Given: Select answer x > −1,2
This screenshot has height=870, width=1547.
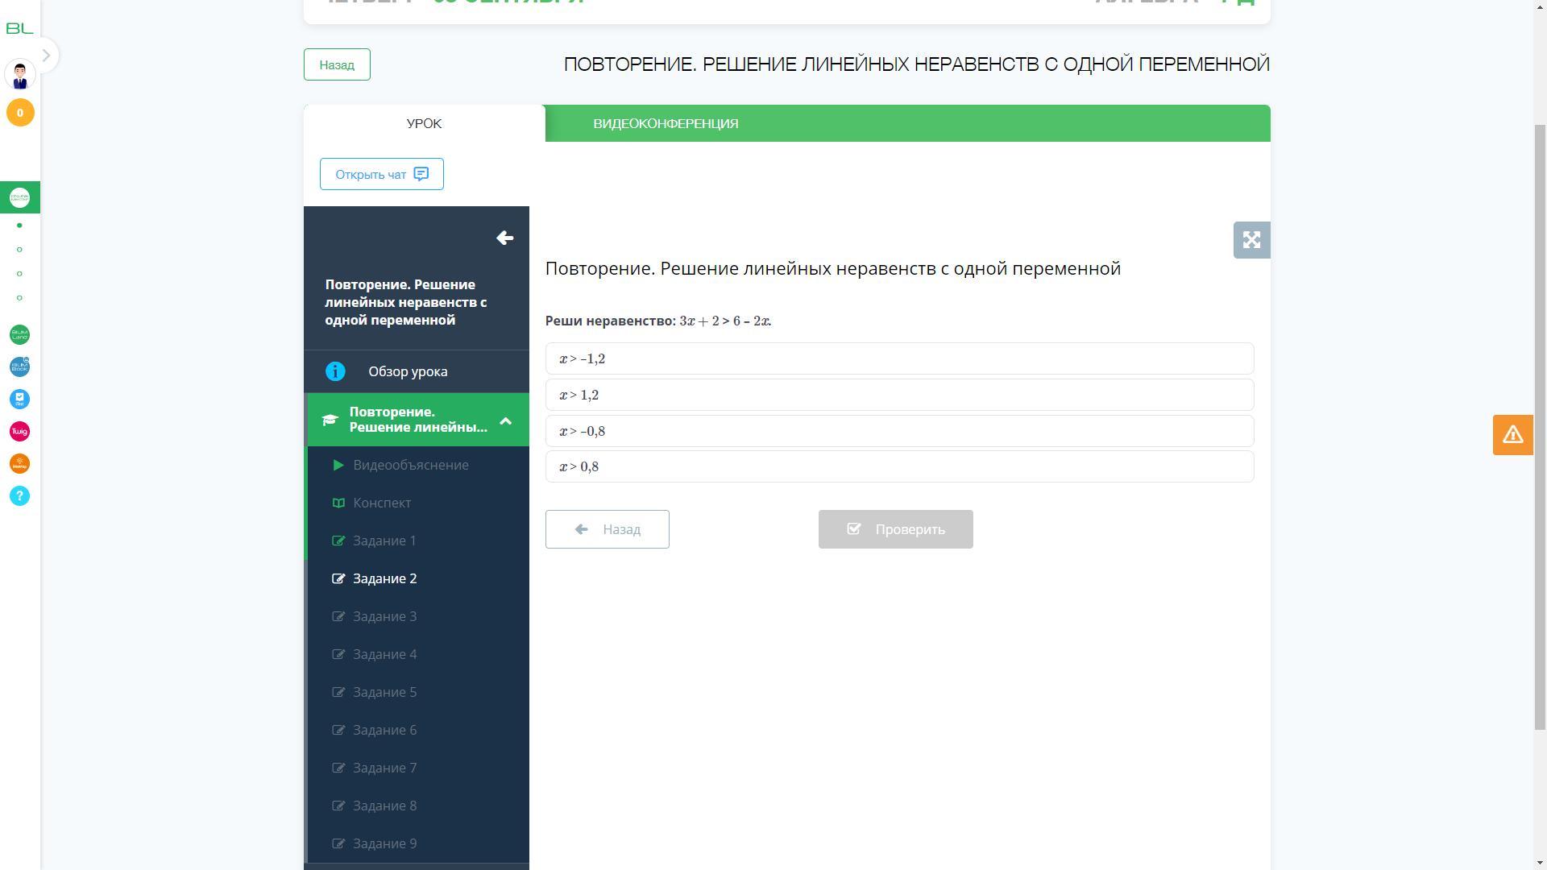Looking at the screenshot, I should 899,358.
